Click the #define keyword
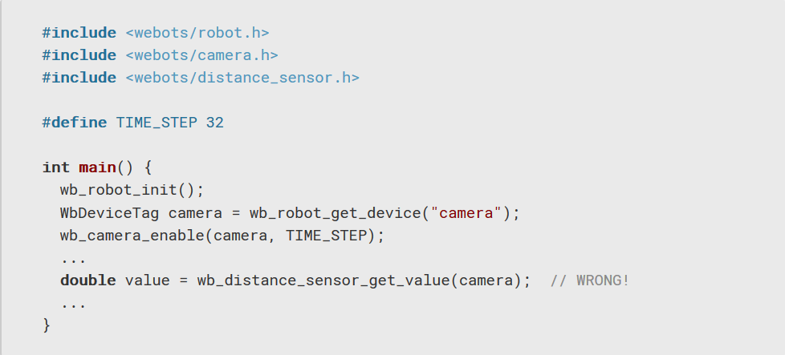 tap(74, 123)
